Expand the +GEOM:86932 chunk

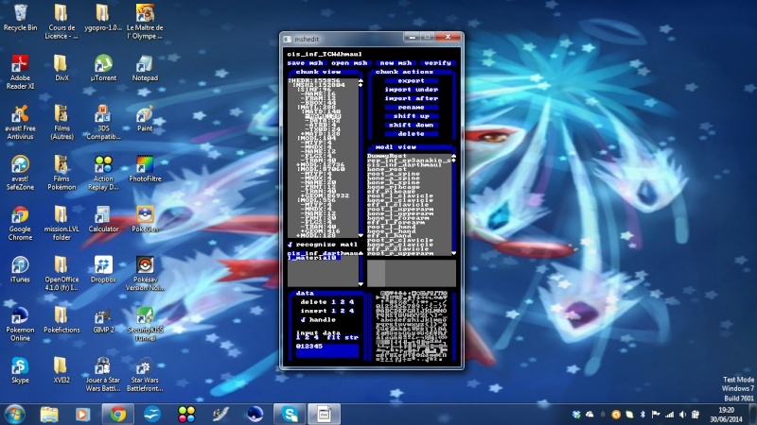point(325,195)
